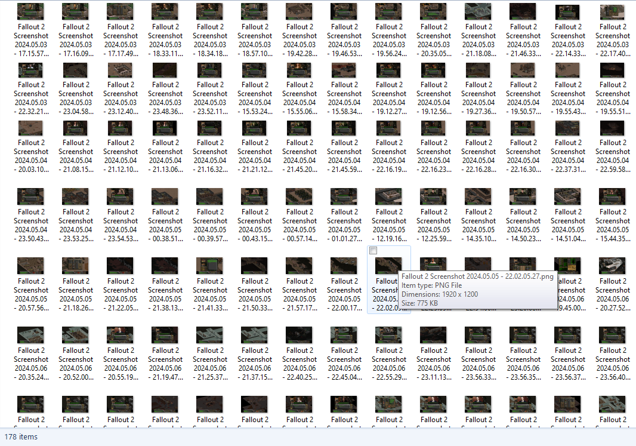Select thumbnail of screenshot 2024.05.03 - 17.17.49
The image size is (636, 446).
[121, 11]
